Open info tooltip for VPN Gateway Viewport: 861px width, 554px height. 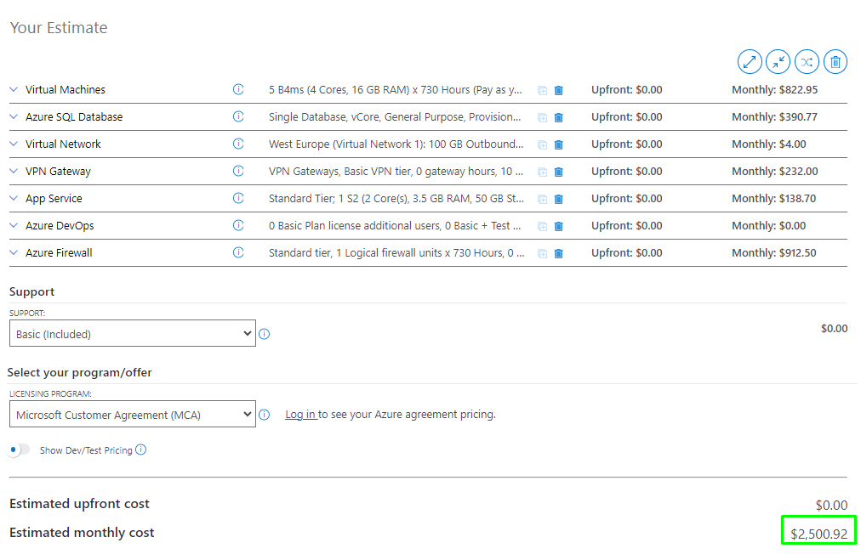238,171
